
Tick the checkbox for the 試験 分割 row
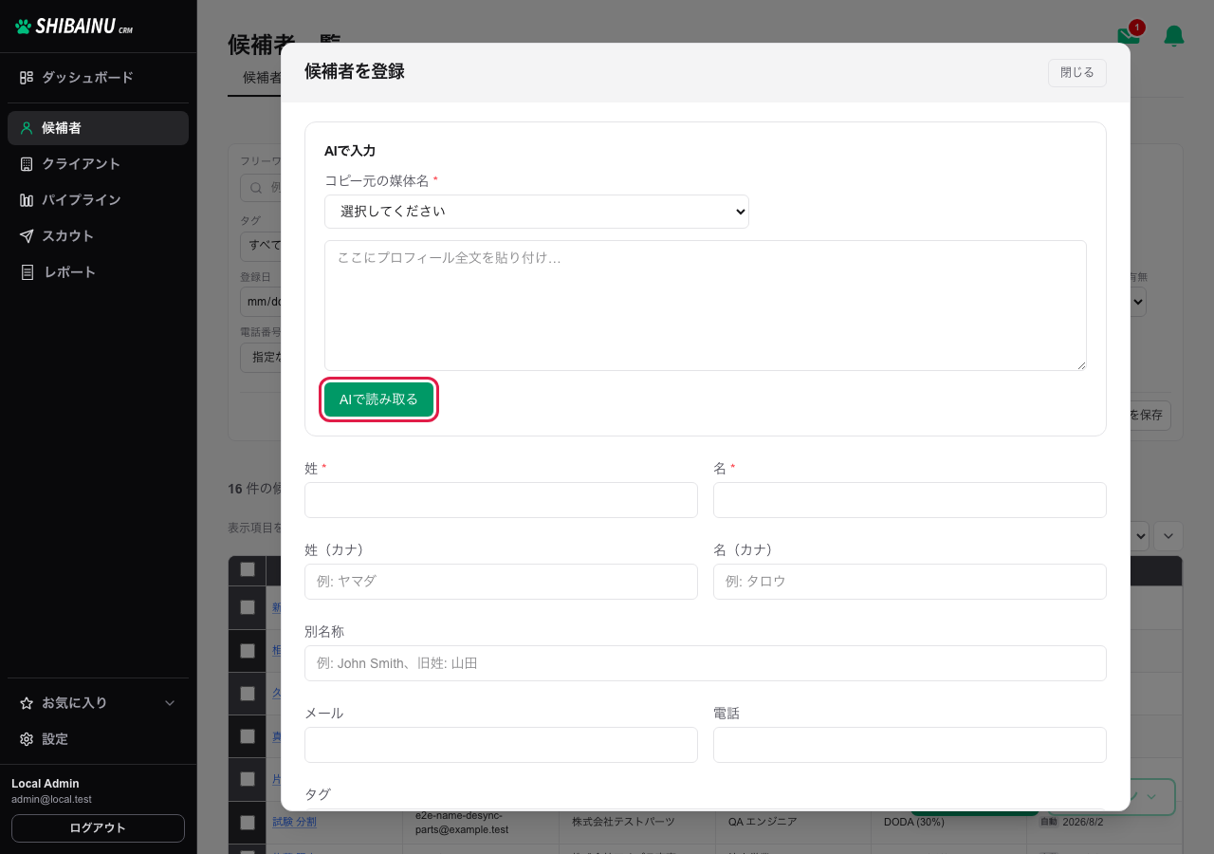click(248, 822)
